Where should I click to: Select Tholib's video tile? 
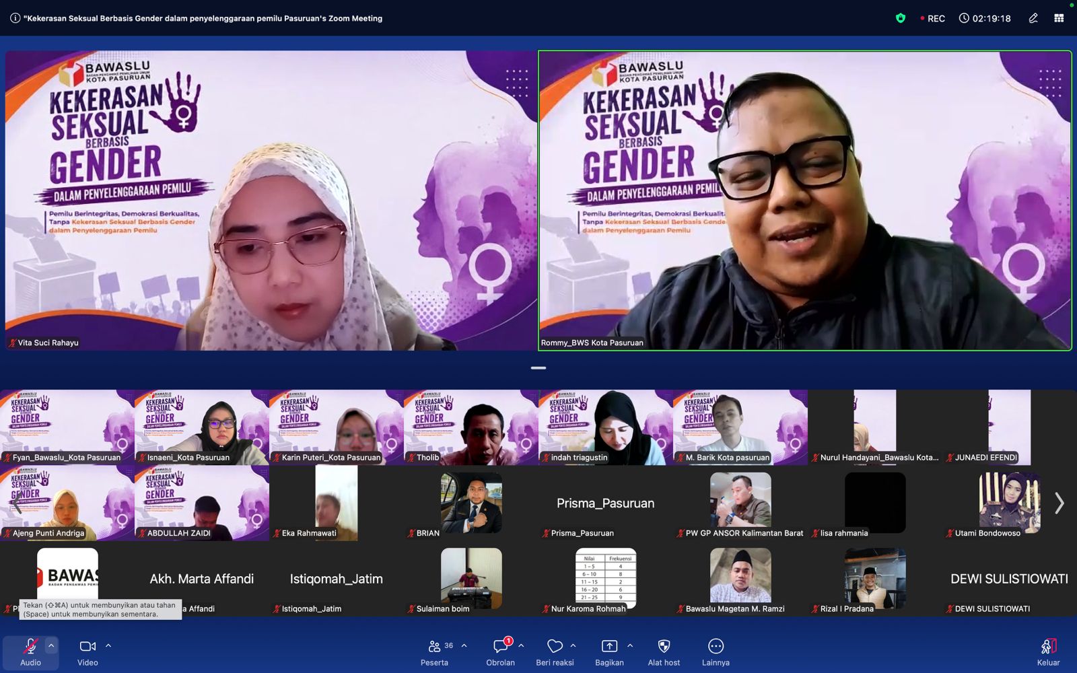(x=471, y=427)
